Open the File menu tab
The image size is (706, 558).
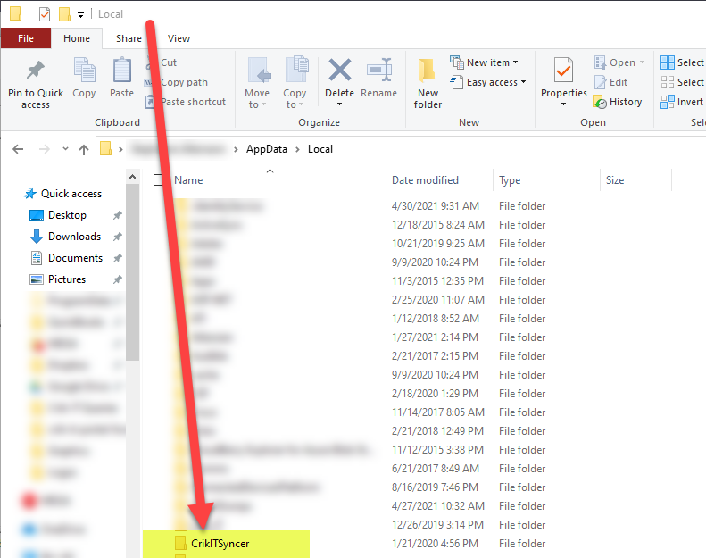(26, 38)
